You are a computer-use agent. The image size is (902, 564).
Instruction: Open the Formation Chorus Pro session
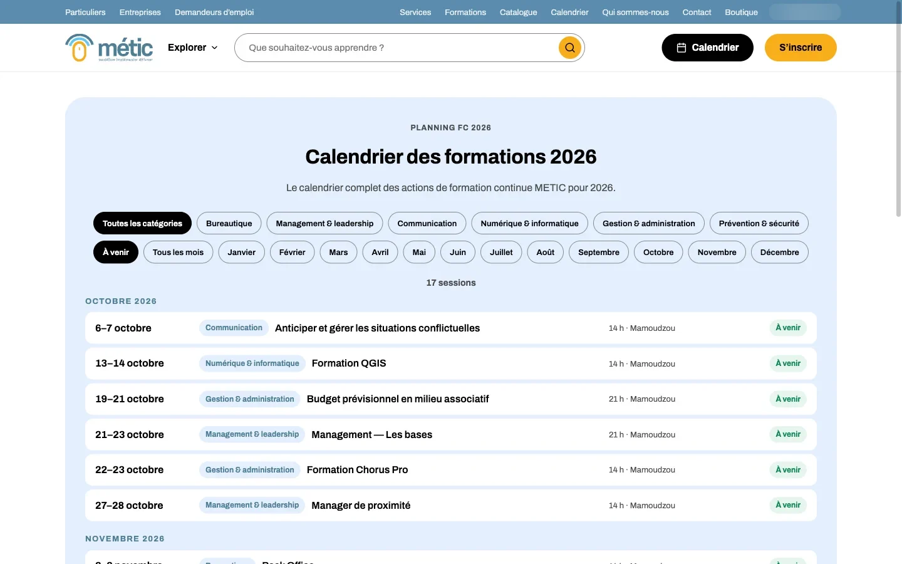(451, 470)
